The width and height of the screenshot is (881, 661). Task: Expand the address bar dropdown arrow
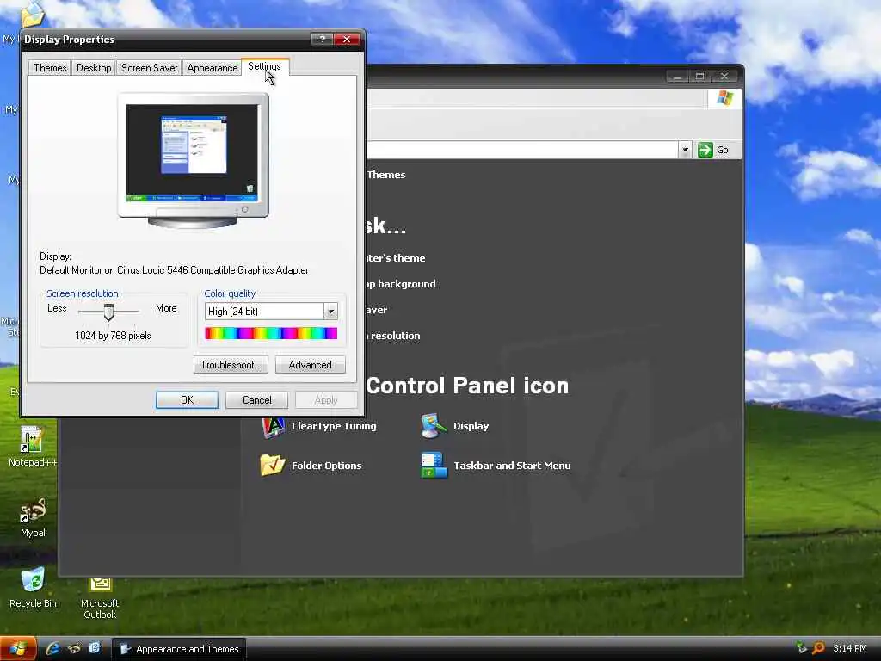click(x=684, y=150)
